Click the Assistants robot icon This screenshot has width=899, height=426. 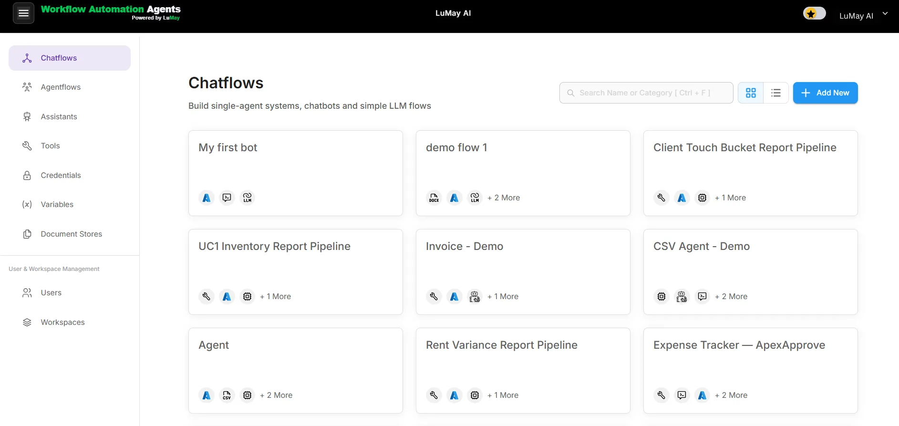27,116
